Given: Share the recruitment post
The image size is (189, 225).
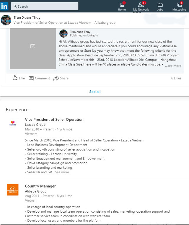Looking at the screenshot, I should 61,78.
